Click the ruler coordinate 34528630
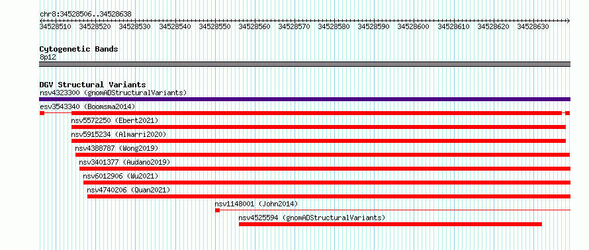Viewport: 589px width, 250px height. click(533, 26)
